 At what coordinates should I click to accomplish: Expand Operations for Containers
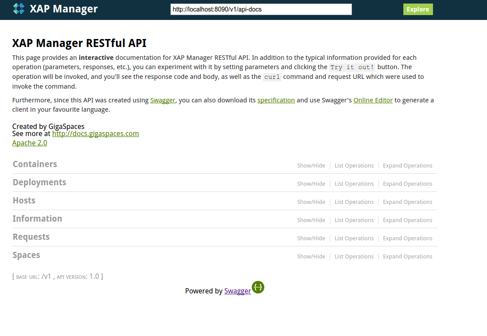[x=407, y=165]
